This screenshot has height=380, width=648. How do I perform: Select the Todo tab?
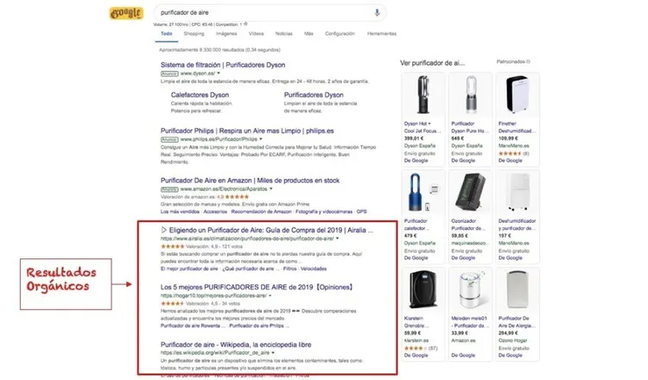click(167, 34)
